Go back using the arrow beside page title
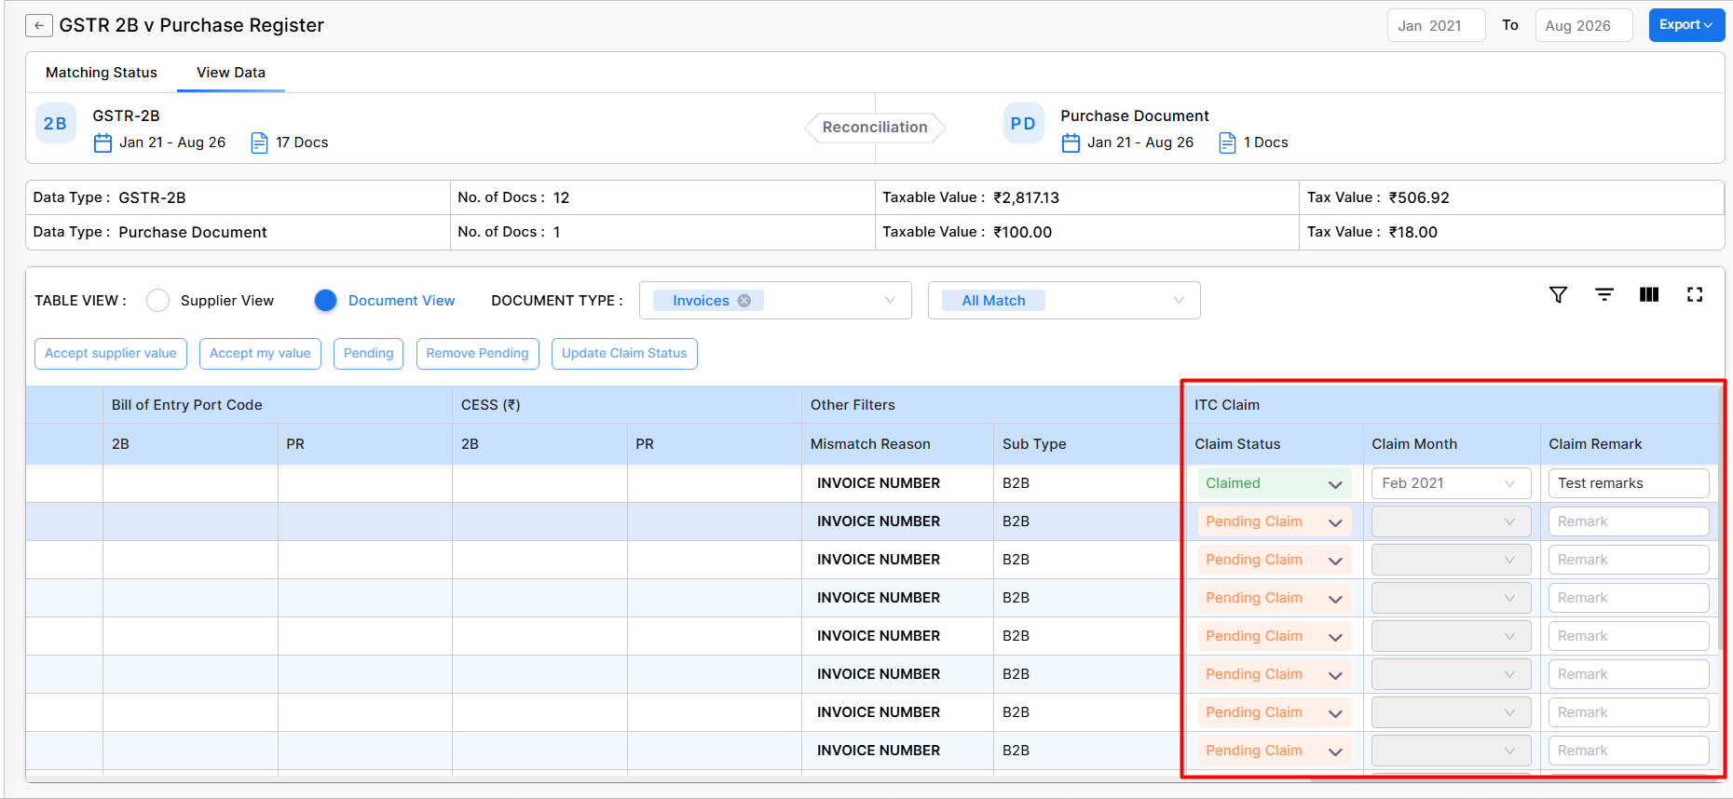Image resolution: width=1733 pixels, height=799 pixels. tap(38, 25)
